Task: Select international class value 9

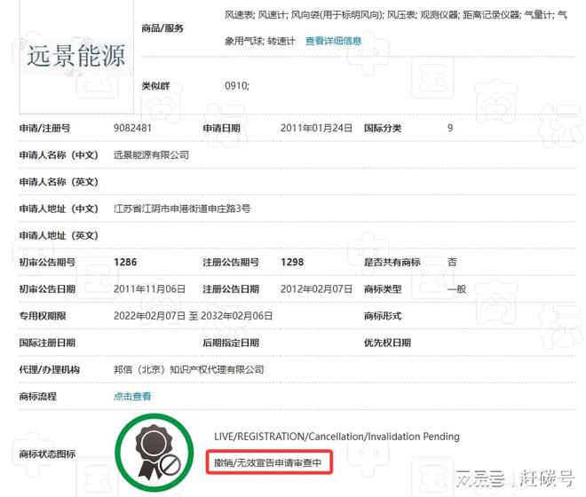Action: pyautogui.click(x=450, y=128)
